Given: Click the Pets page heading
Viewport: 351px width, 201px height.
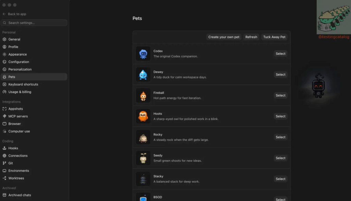Looking at the screenshot, I should [x=137, y=18].
